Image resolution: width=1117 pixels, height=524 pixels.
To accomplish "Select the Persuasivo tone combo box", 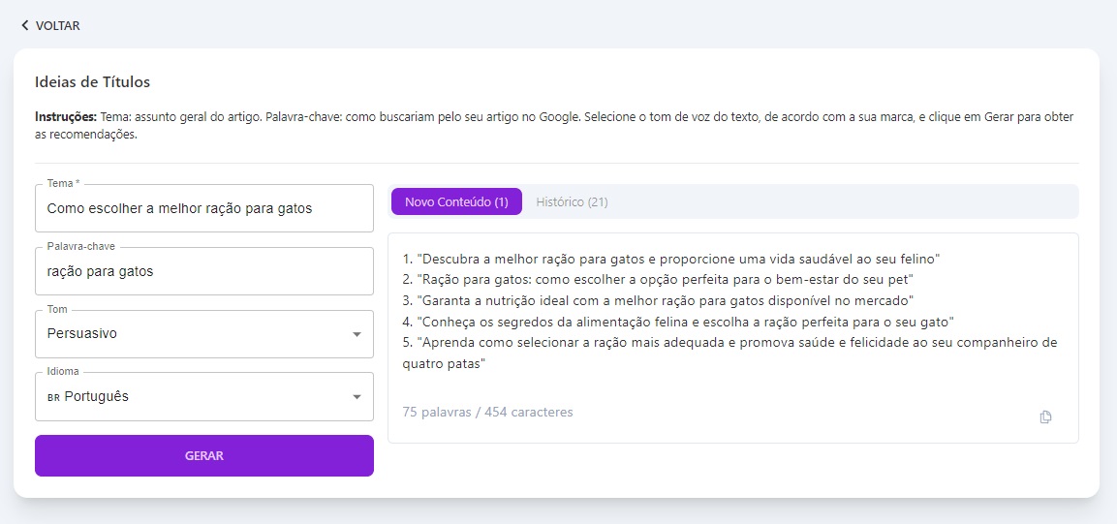I will pos(203,334).
